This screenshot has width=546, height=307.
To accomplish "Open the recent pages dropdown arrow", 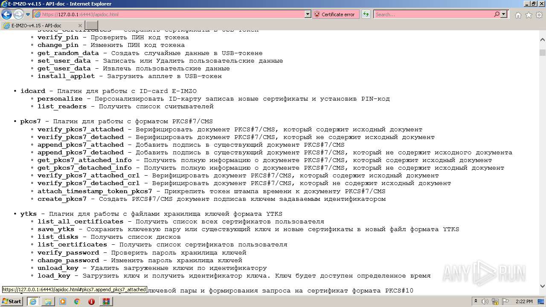I will point(28,14).
